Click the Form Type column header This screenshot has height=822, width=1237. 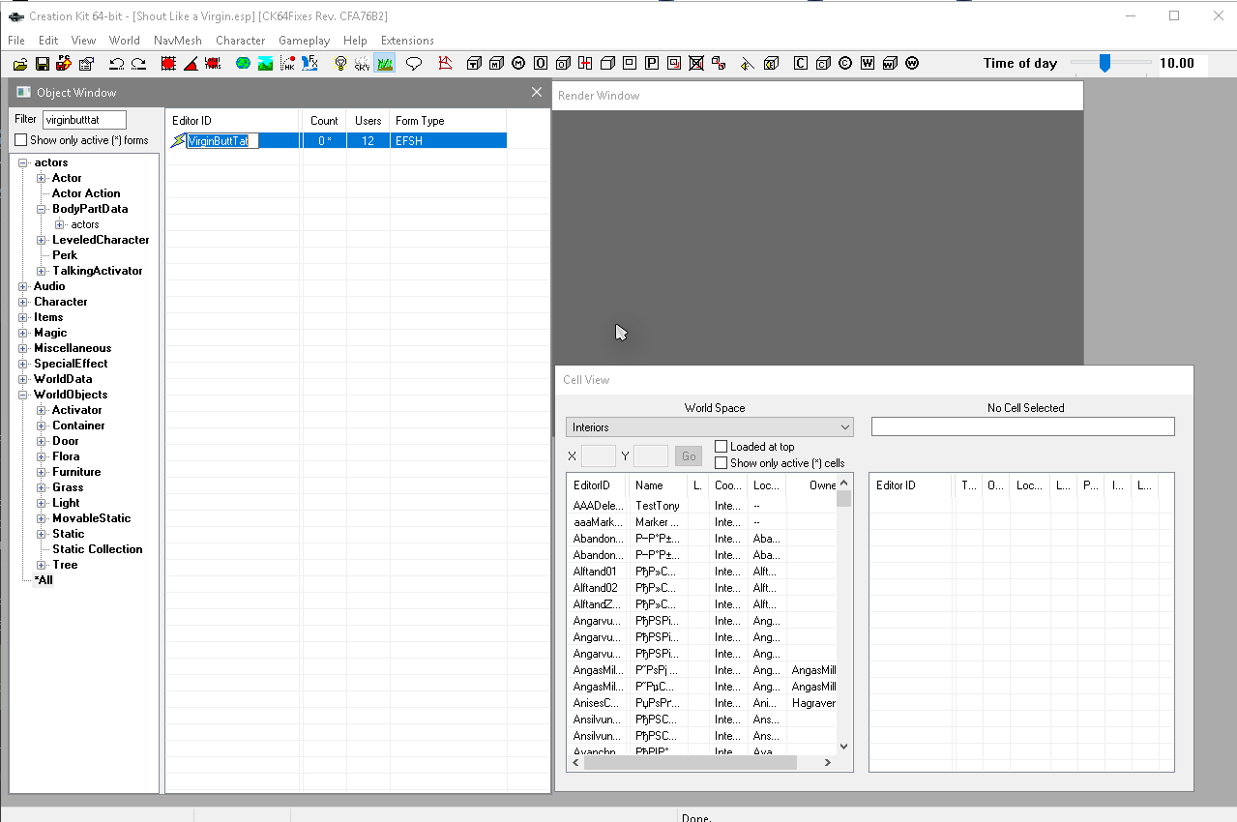click(x=420, y=121)
